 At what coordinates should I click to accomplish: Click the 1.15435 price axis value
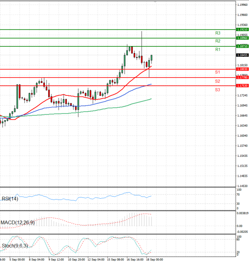(242, 156)
